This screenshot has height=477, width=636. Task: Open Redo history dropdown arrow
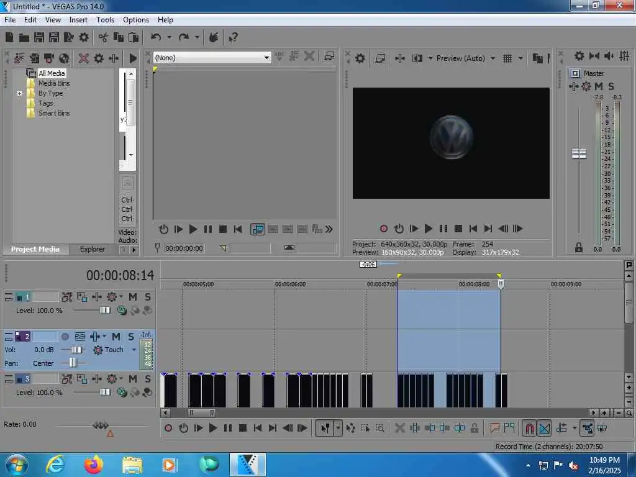(x=197, y=38)
